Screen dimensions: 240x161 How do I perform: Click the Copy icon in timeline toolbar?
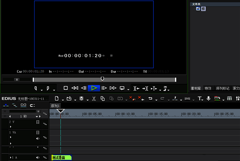[103, 99]
